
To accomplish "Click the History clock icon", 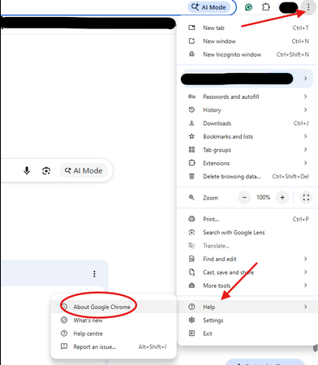I will pyautogui.click(x=191, y=109).
